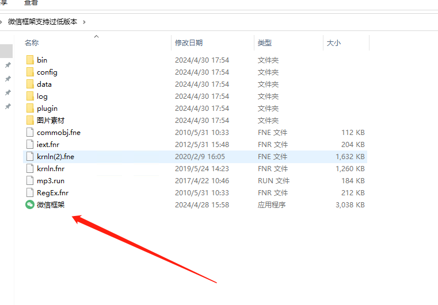
Task: Sort files by 修改日期 column header
Action: tap(189, 43)
